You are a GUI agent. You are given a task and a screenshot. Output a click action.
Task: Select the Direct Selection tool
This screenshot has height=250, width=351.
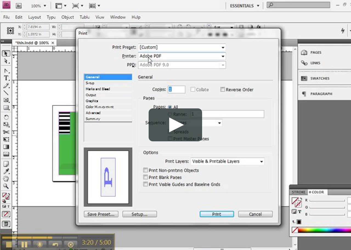point(6,61)
